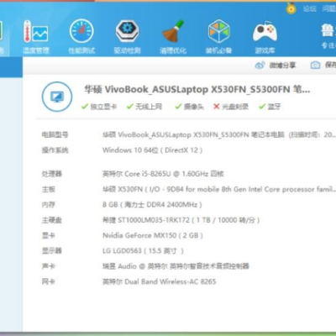This screenshot has width=336, height=336.
Task: Click the Nvidia GeForce MX150 value
Action: click(153, 235)
